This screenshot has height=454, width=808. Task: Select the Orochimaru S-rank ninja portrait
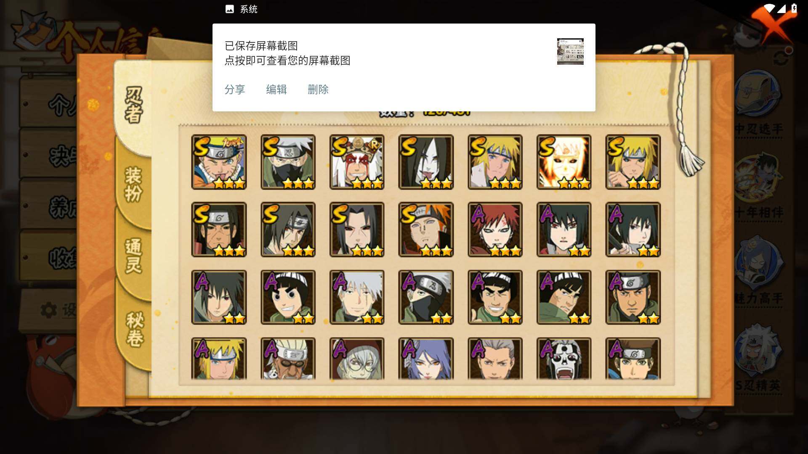coord(426,162)
